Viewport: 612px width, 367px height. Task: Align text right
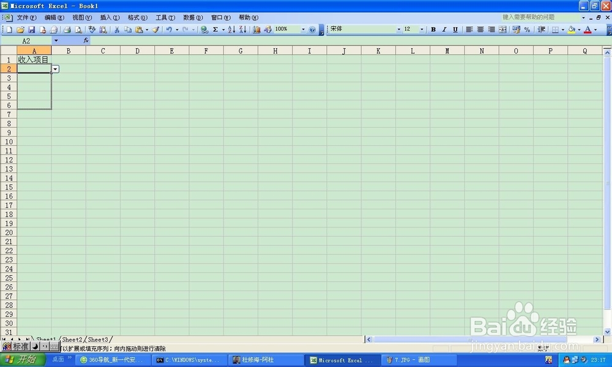coord(491,29)
